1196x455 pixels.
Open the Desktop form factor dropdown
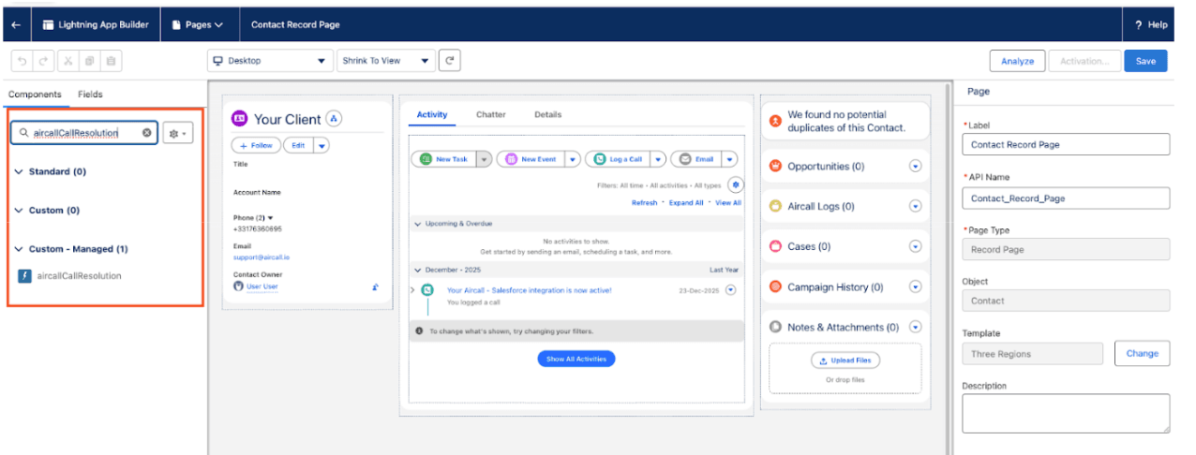(270, 61)
